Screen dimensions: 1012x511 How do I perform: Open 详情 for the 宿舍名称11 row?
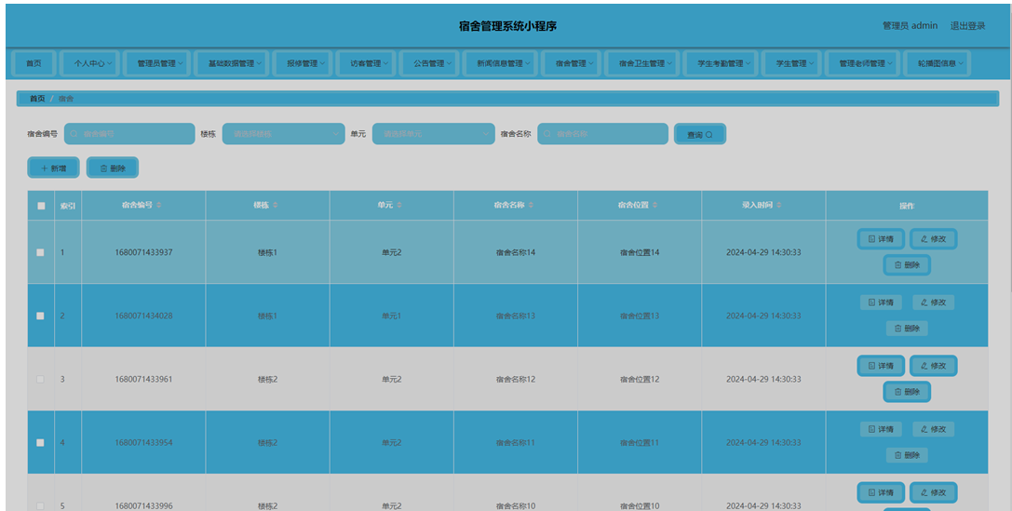coord(880,429)
